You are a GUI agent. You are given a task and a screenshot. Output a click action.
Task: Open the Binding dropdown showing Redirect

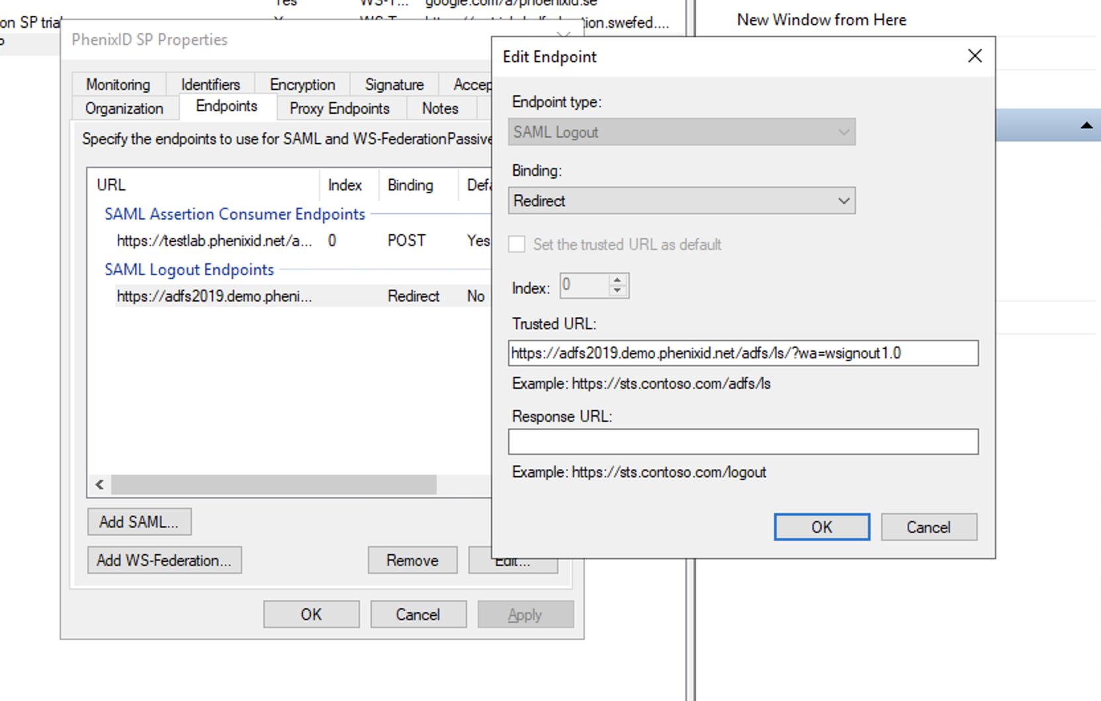682,201
